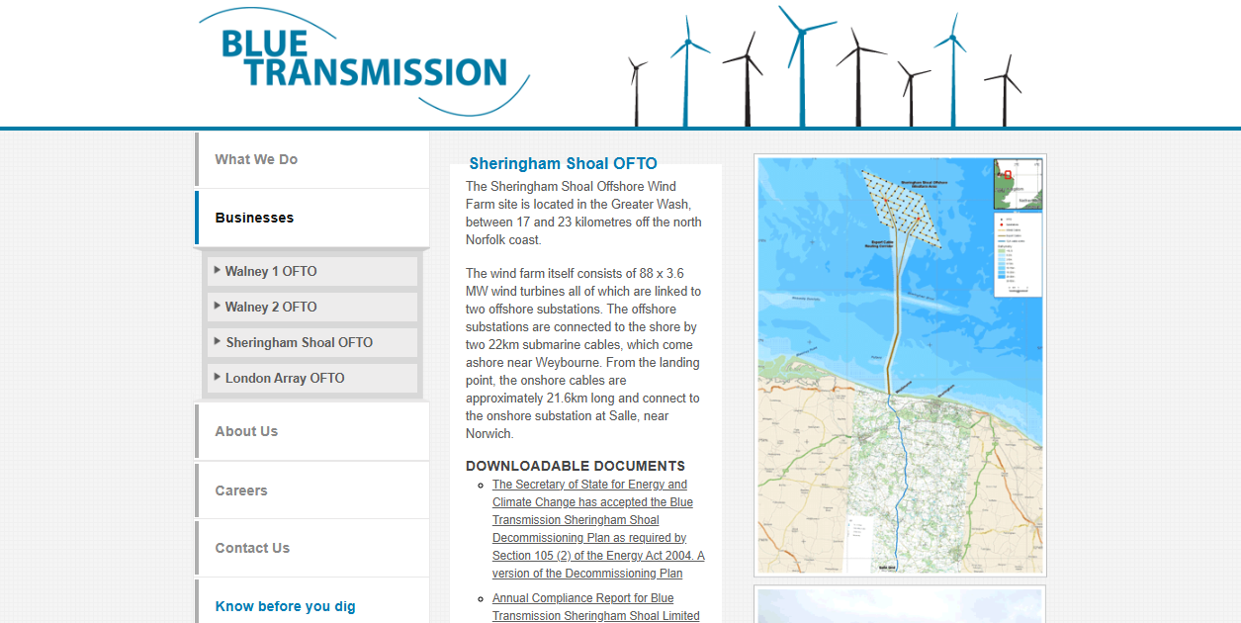The image size is (1241, 623).
Task: Go to the Careers page
Action: pos(241,489)
